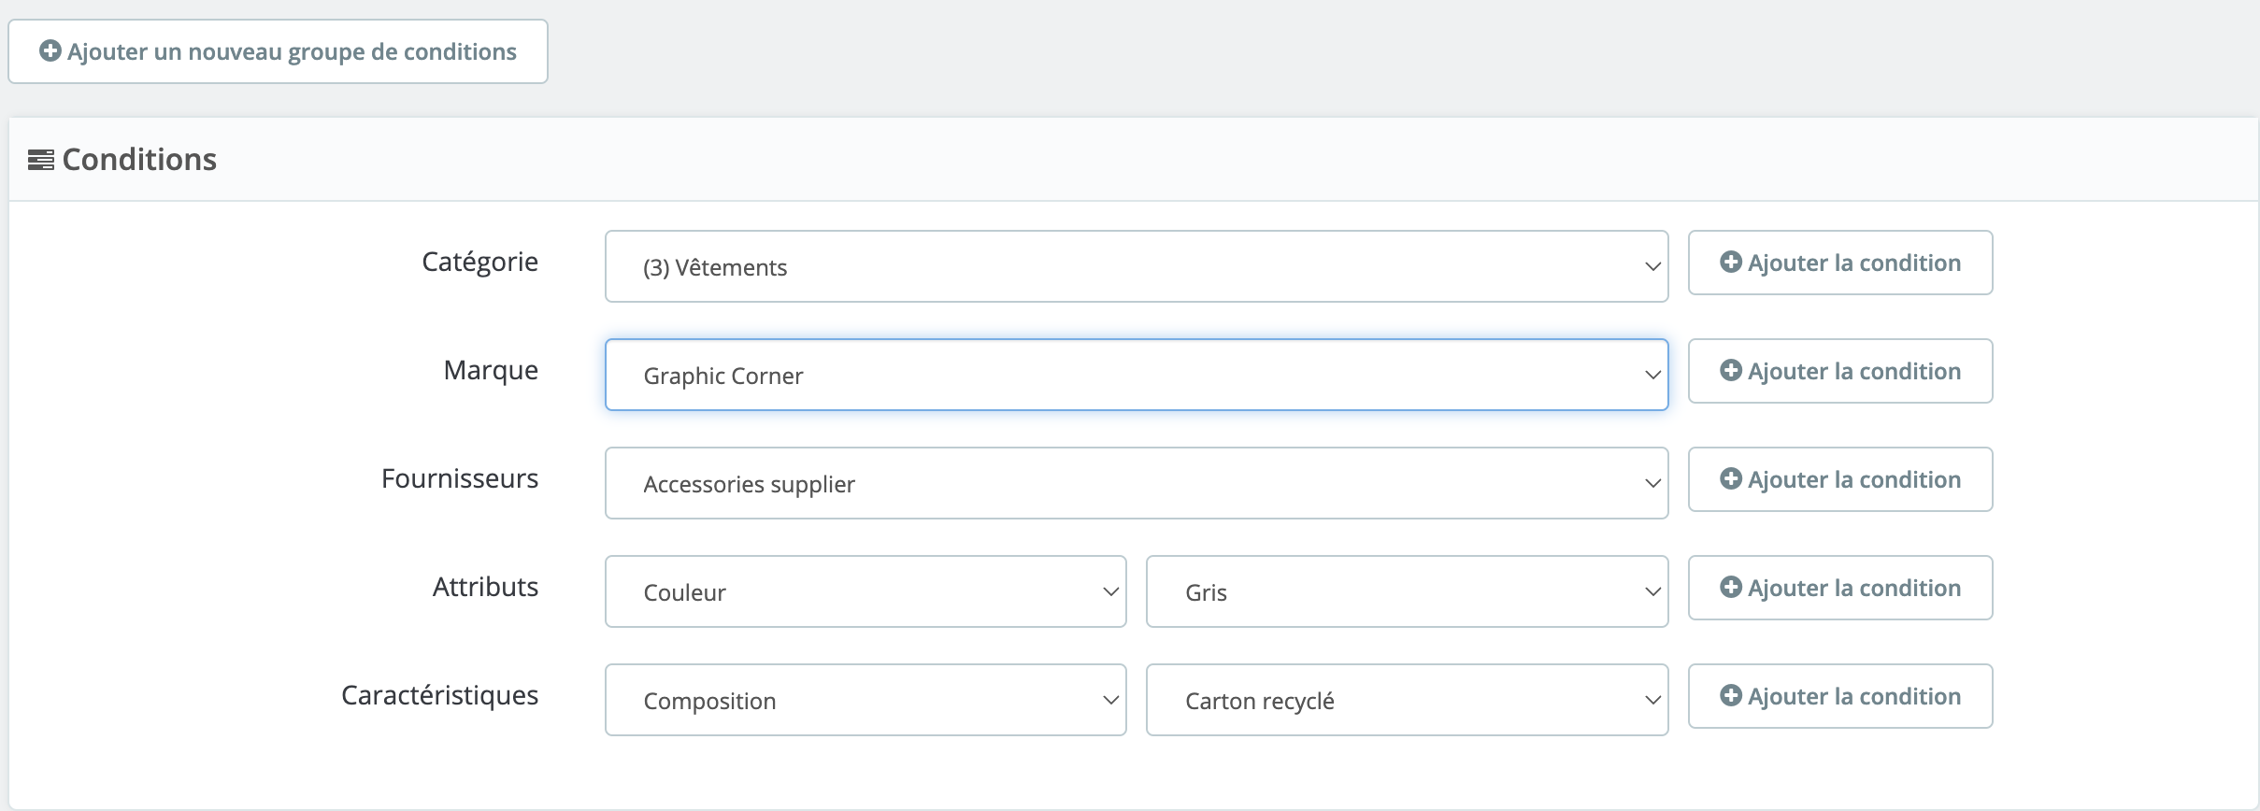Viewport: 2260px width, 811px height.
Task: Open the attribute value dropdown showing Gris
Action: tap(1408, 591)
